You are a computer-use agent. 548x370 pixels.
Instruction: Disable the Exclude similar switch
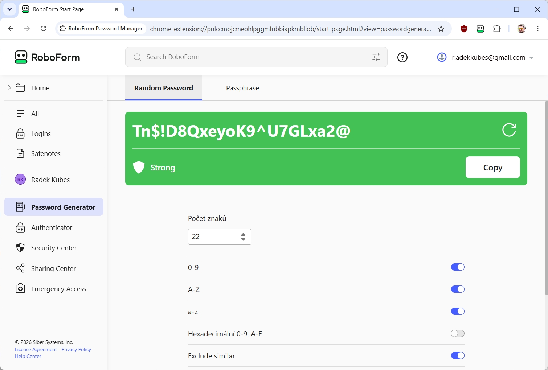(x=458, y=355)
